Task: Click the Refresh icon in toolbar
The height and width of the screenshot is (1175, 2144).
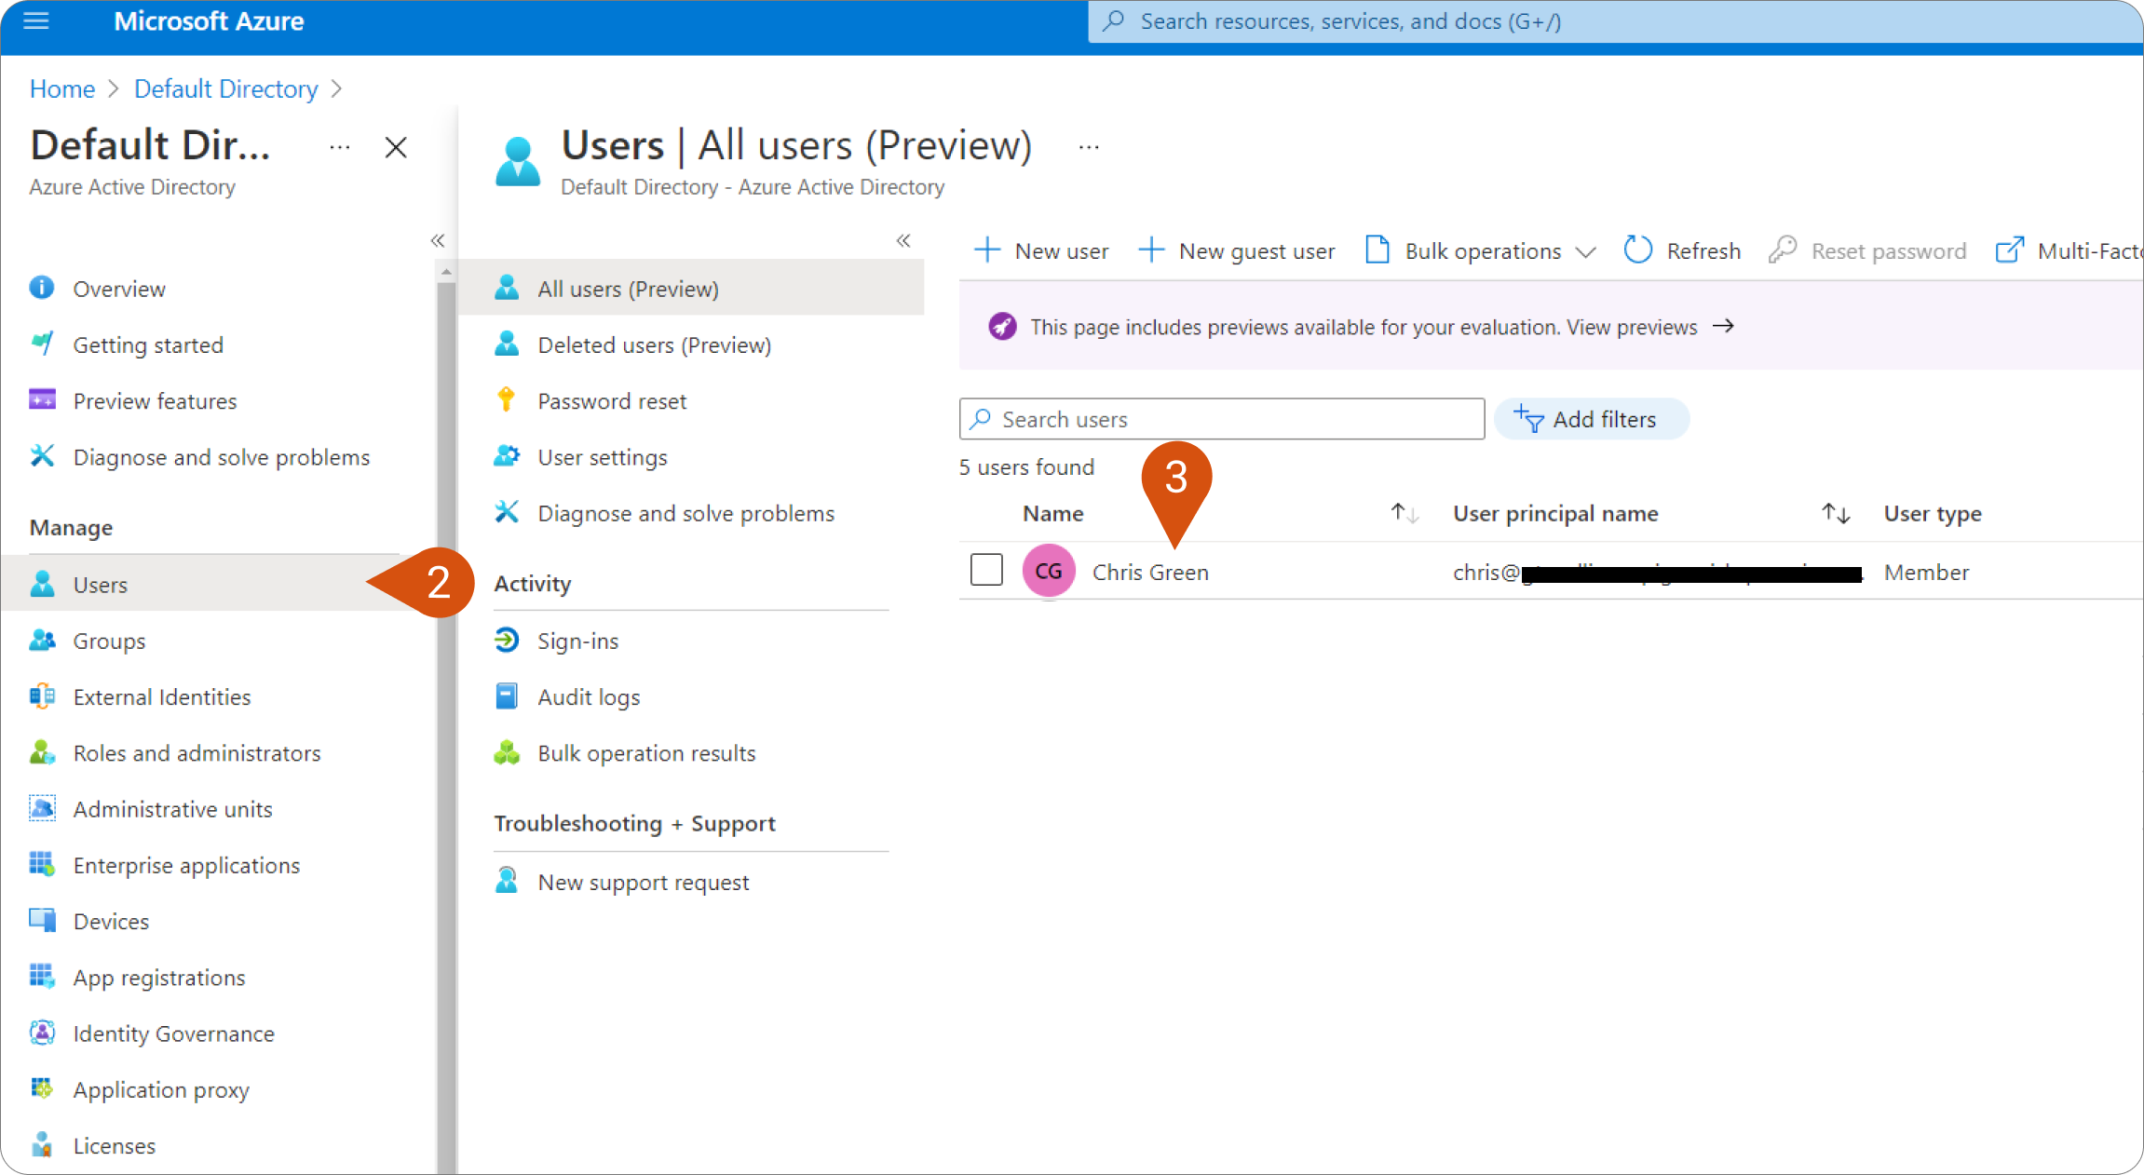Action: (x=1637, y=250)
